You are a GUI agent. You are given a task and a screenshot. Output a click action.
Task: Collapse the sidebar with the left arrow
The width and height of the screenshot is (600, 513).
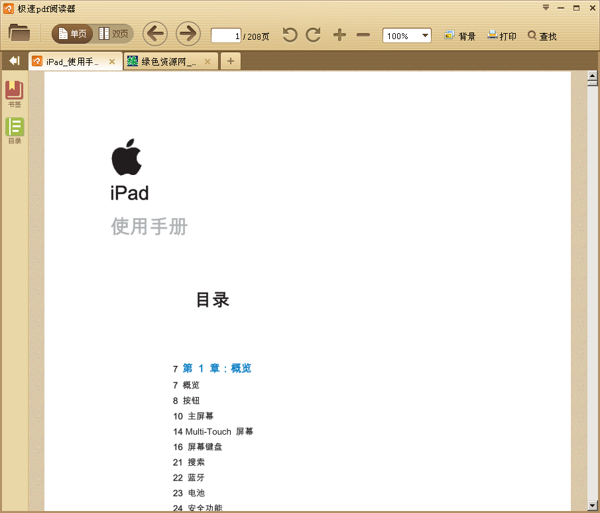[13, 60]
